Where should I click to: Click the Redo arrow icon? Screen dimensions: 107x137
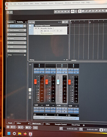point(11,12)
